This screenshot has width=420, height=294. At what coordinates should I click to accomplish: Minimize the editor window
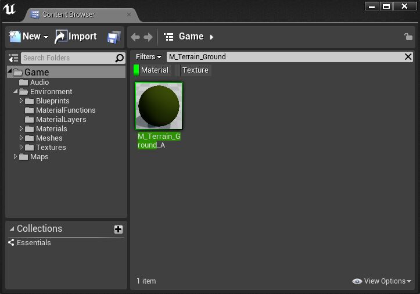(372, 6)
